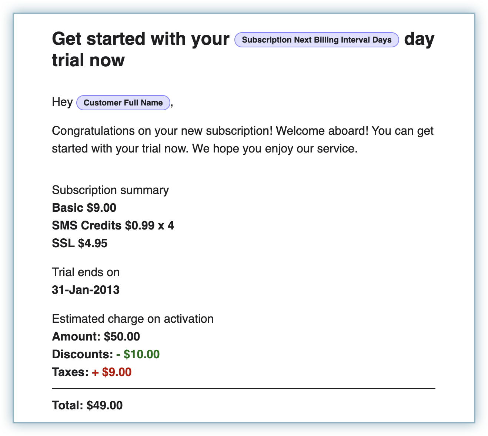The width and height of the screenshot is (488, 436).
Task: Click "Estimated charge on activation" label
Action: pyautogui.click(x=133, y=319)
